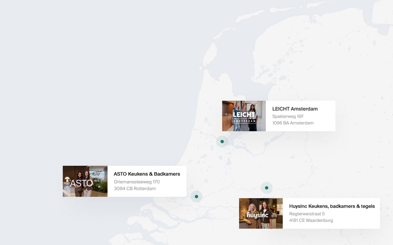Viewport: 393px width, 245px height.
Task: Select the highlighted marker between the two lower cards
Action: [267, 188]
